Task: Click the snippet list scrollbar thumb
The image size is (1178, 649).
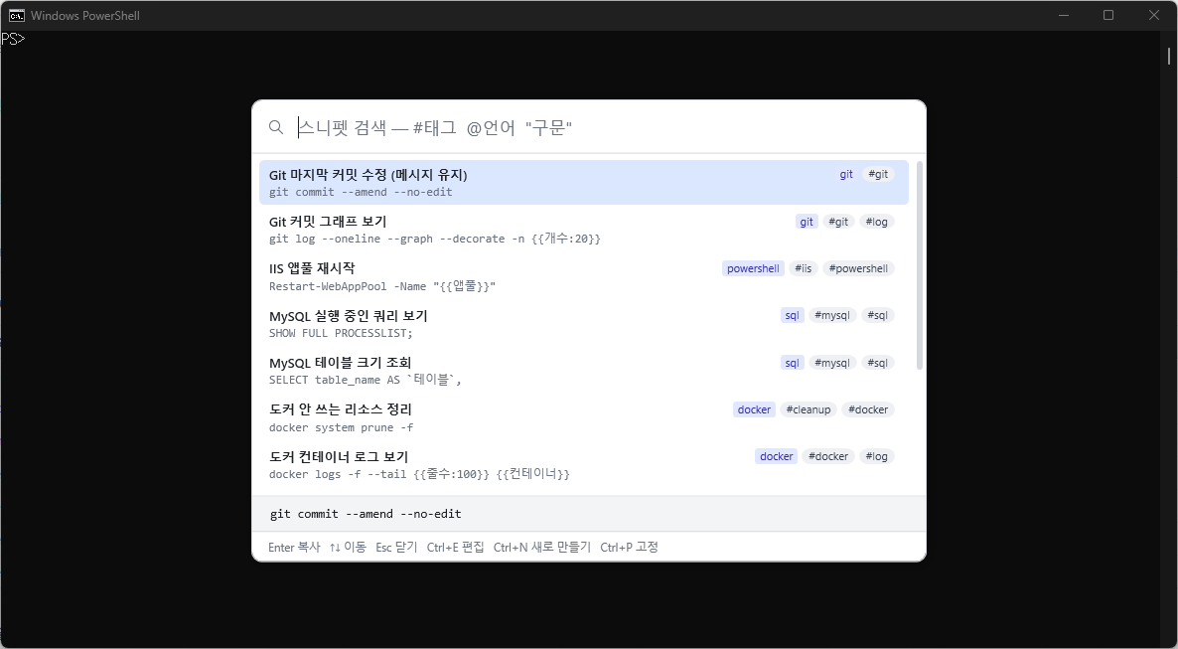Action: (x=920, y=264)
